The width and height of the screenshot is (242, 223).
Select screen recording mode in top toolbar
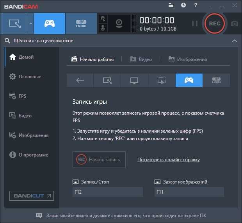[14, 23]
